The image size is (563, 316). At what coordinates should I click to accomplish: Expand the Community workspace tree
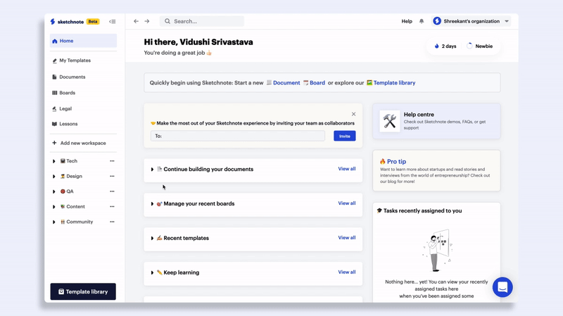click(x=54, y=222)
